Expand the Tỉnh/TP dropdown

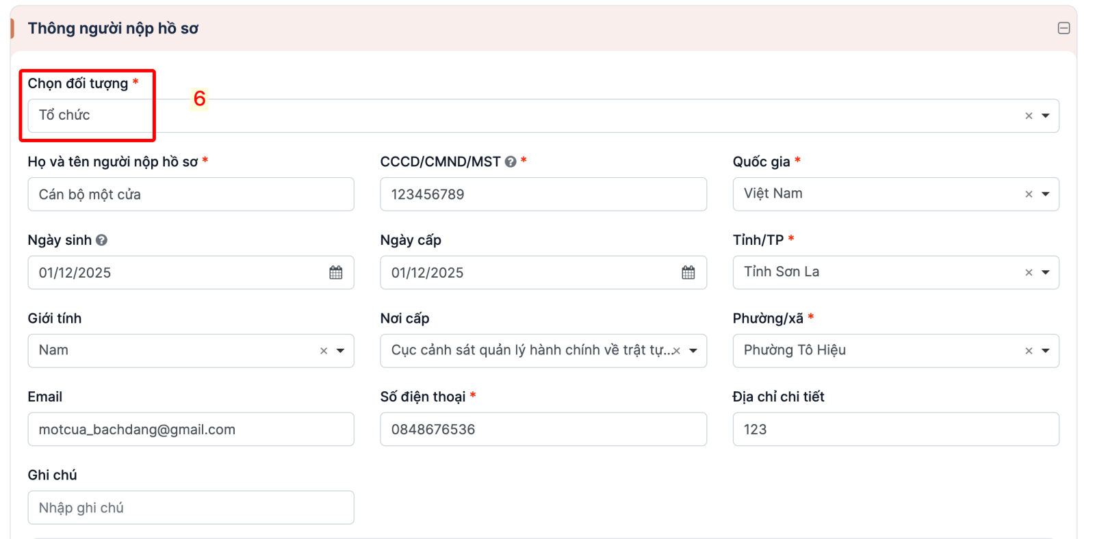[x=1045, y=272]
